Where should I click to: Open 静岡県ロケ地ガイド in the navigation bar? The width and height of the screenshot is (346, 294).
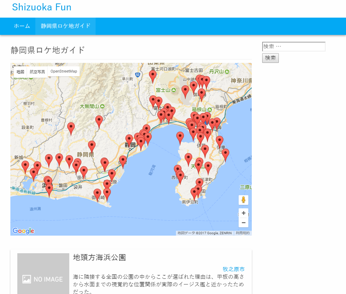click(x=65, y=26)
